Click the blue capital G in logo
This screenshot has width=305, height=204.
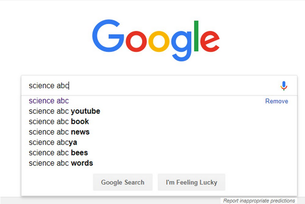pos(108,36)
